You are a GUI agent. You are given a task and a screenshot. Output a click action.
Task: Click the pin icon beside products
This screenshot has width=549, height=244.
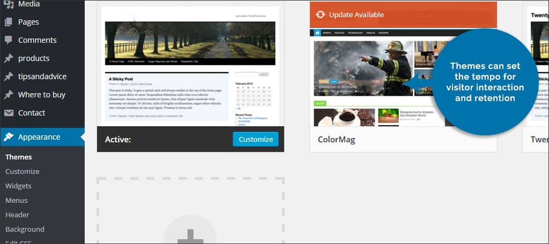(x=9, y=58)
